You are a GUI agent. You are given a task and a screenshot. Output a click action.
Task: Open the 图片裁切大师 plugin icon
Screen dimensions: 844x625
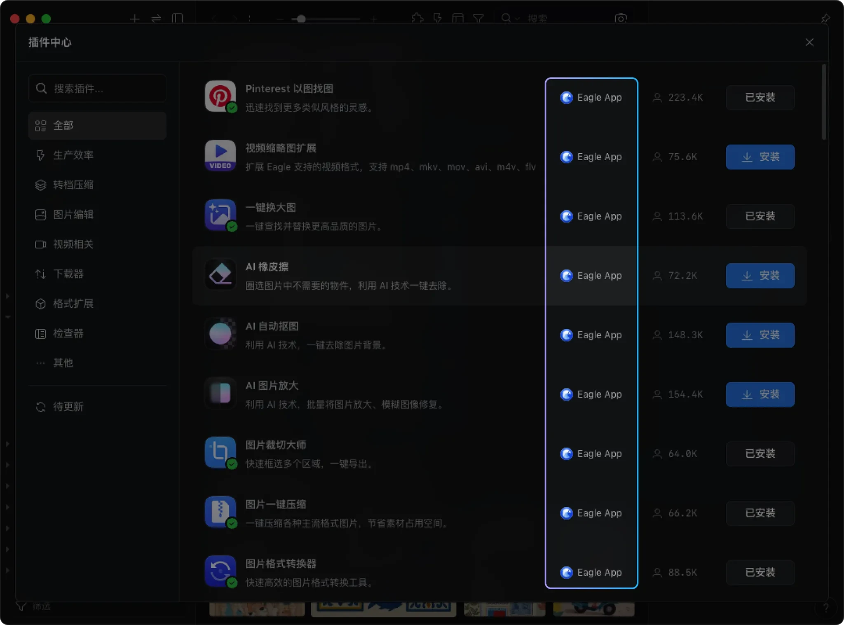pyautogui.click(x=220, y=452)
